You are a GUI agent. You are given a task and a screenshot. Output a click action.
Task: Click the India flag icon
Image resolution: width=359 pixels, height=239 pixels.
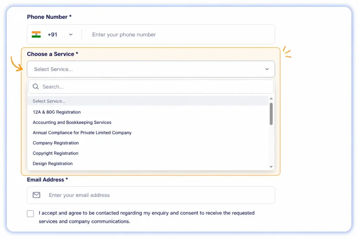tap(36, 35)
